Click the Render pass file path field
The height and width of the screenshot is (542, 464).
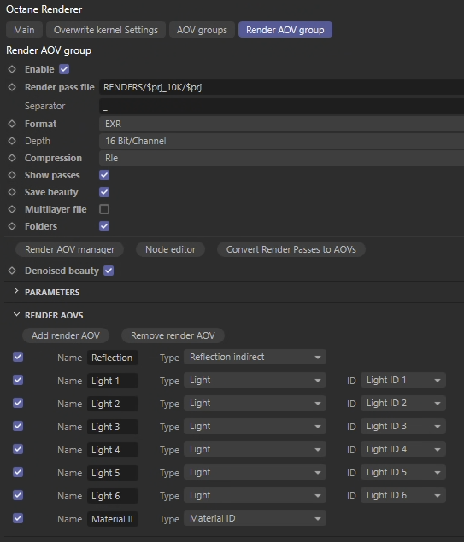click(x=281, y=87)
